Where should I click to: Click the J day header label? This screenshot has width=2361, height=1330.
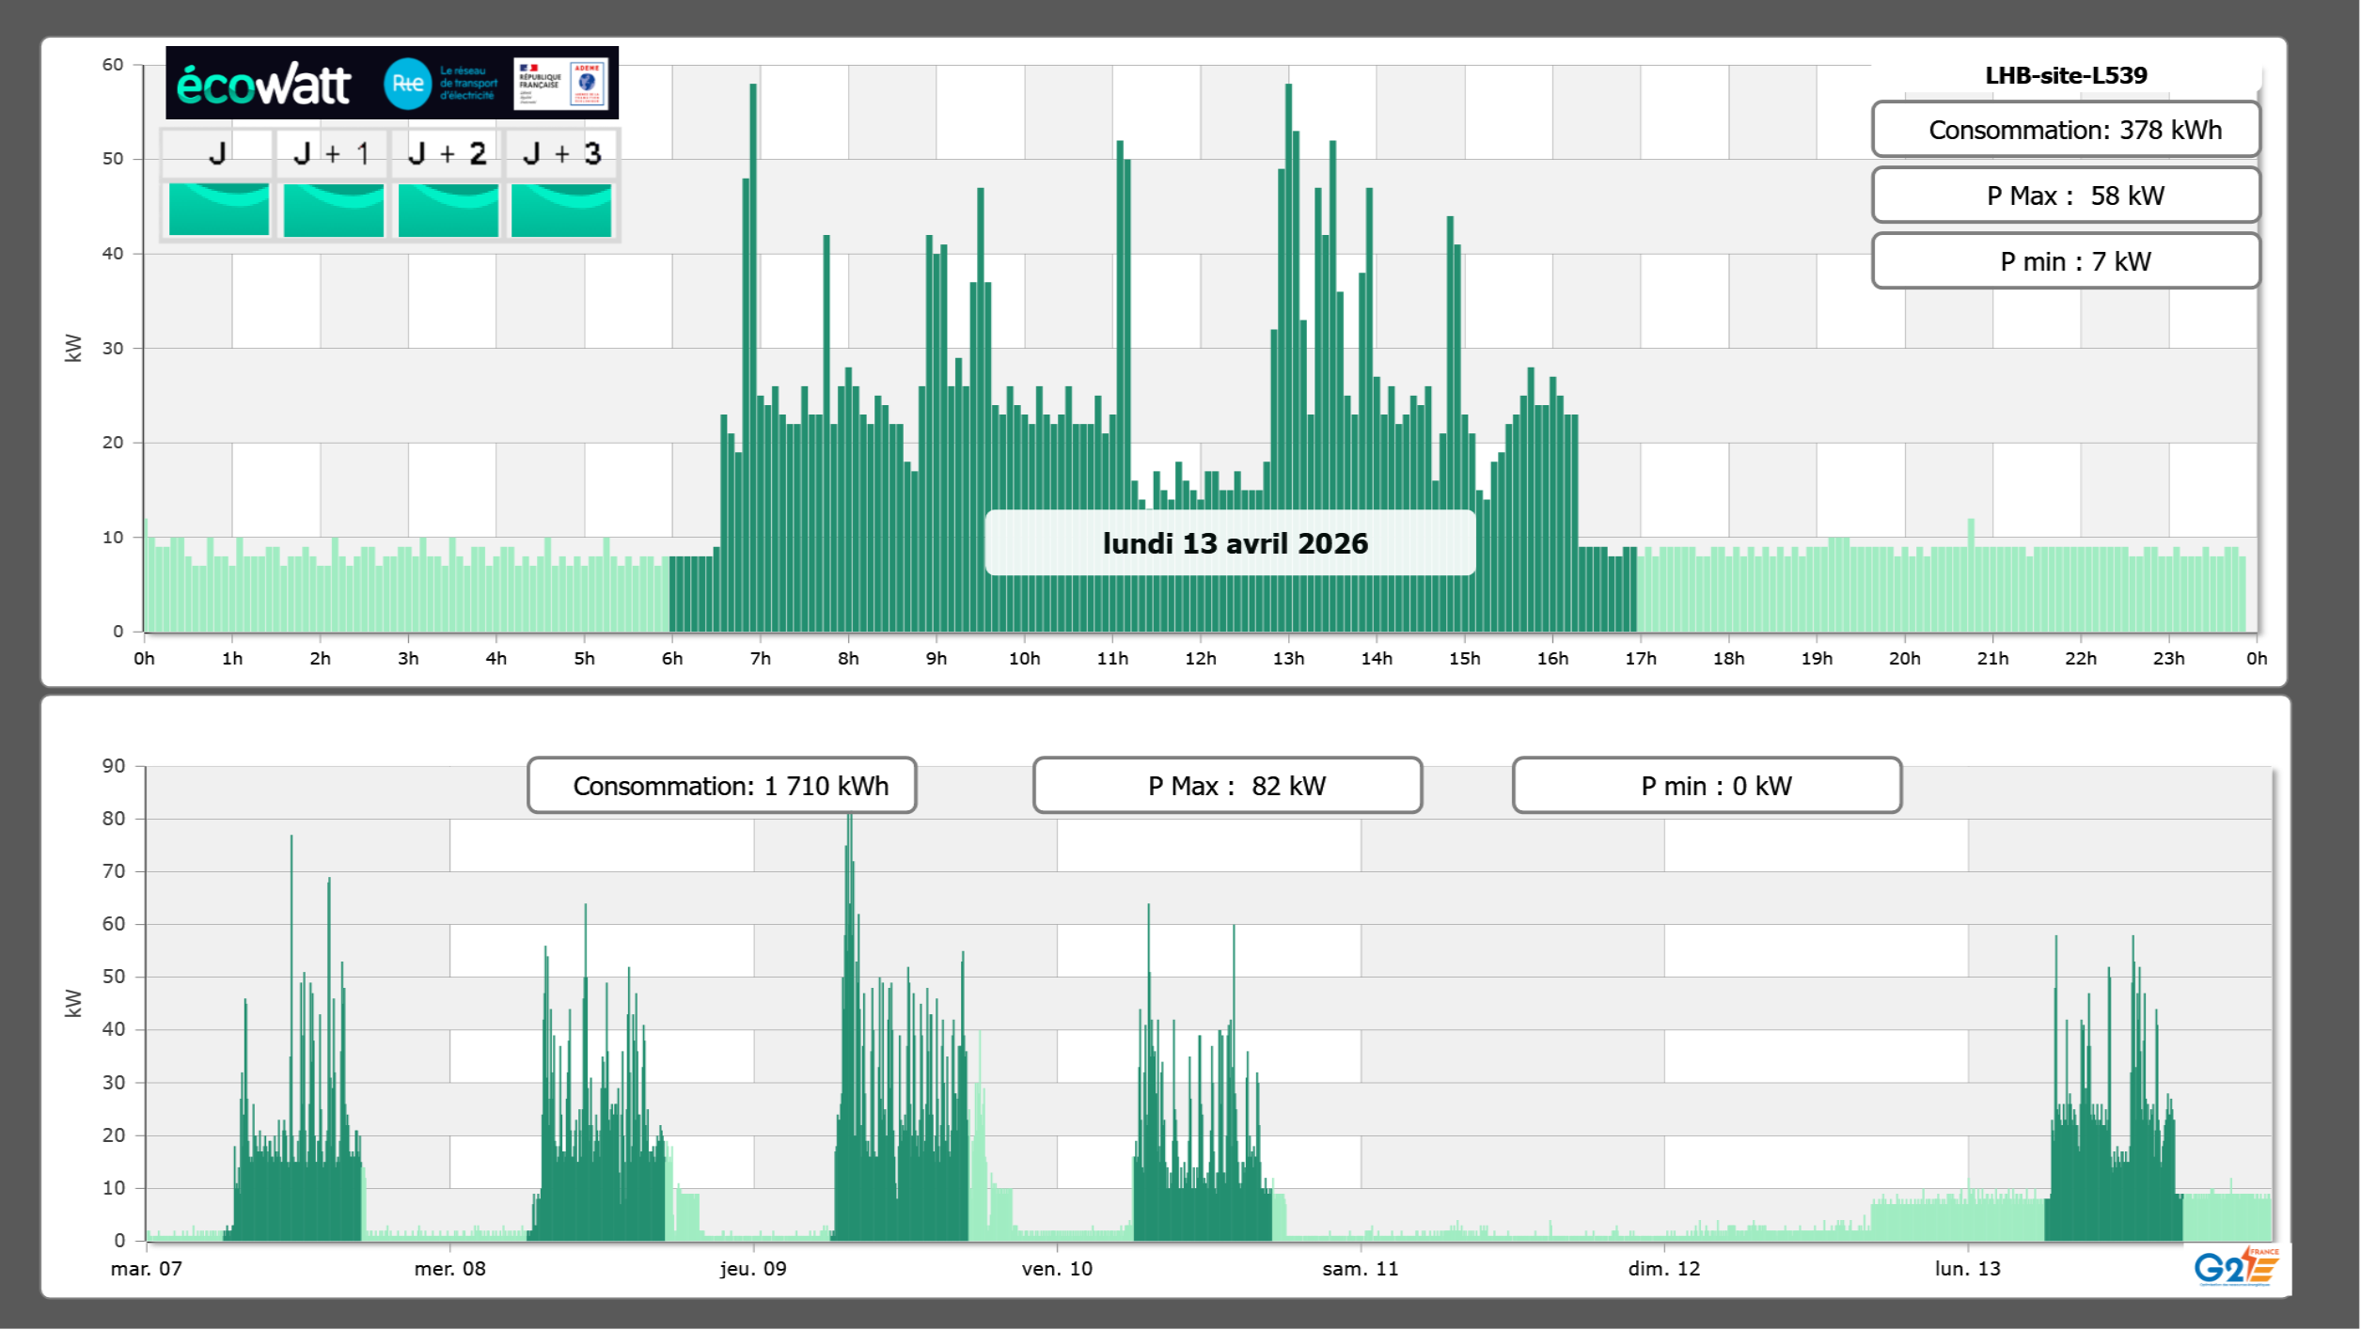(217, 153)
